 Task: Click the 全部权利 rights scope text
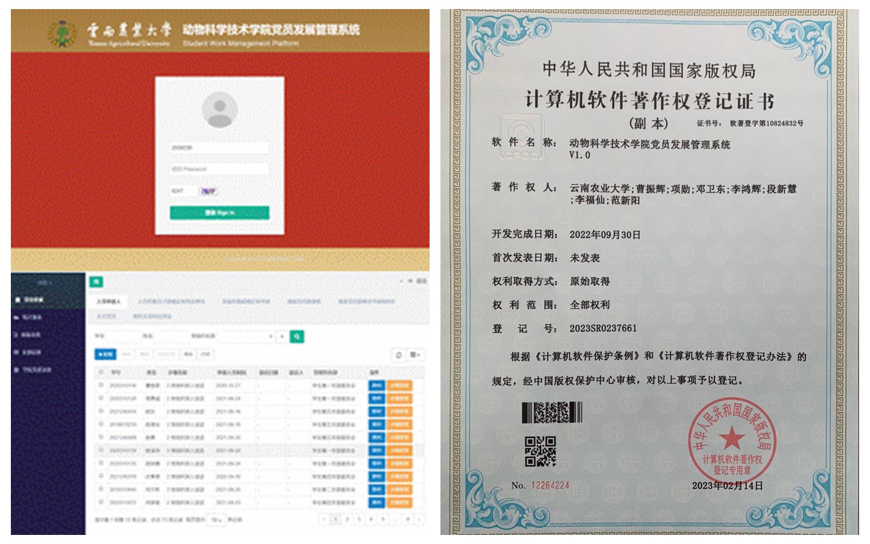coord(590,305)
